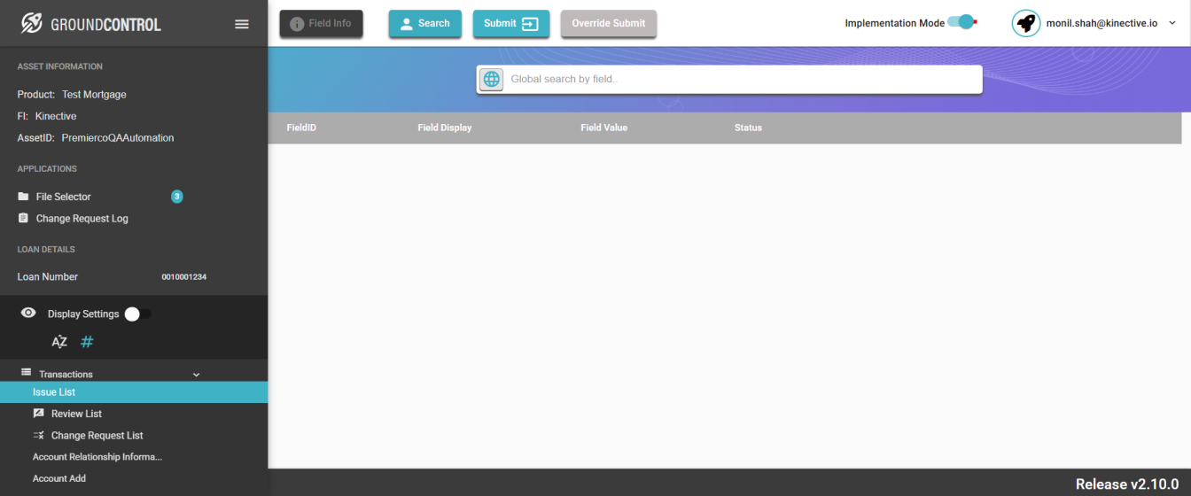This screenshot has height=496, width=1191.
Task: Click the Change Request Log clipboard icon
Action: [24, 218]
